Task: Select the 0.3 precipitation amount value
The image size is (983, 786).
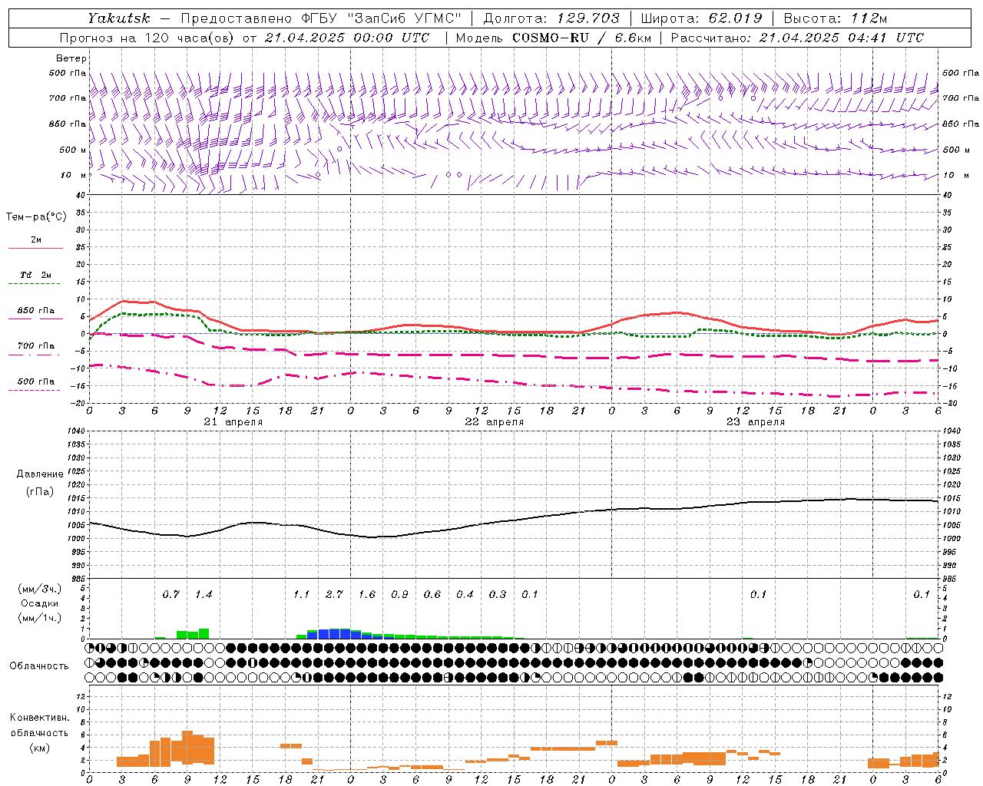Action: pyautogui.click(x=498, y=594)
